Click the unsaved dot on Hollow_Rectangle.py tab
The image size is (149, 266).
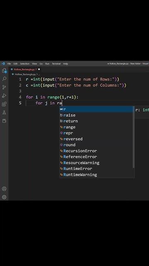click(x=39, y=69)
